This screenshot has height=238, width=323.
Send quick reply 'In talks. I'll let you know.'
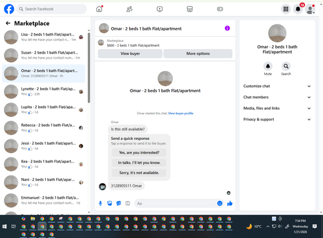coord(139,163)
